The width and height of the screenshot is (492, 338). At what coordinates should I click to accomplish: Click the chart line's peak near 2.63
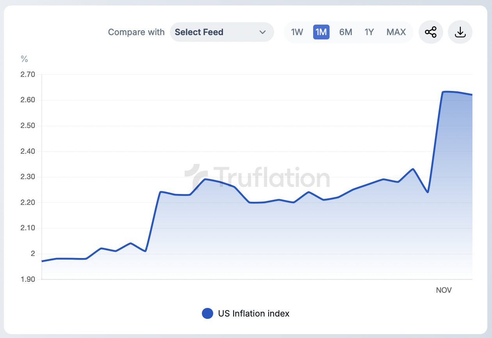click(x=444, y=92)
